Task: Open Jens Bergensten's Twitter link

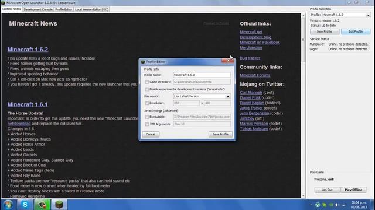Action: tap(254, 113)
